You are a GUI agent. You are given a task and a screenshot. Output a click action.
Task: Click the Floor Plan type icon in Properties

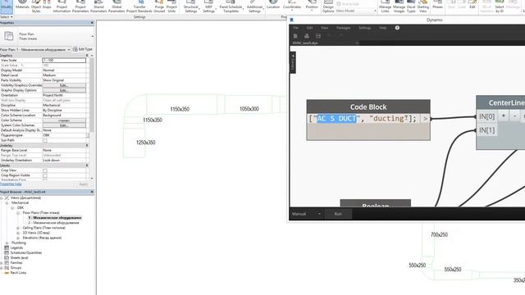coord(9,36)
